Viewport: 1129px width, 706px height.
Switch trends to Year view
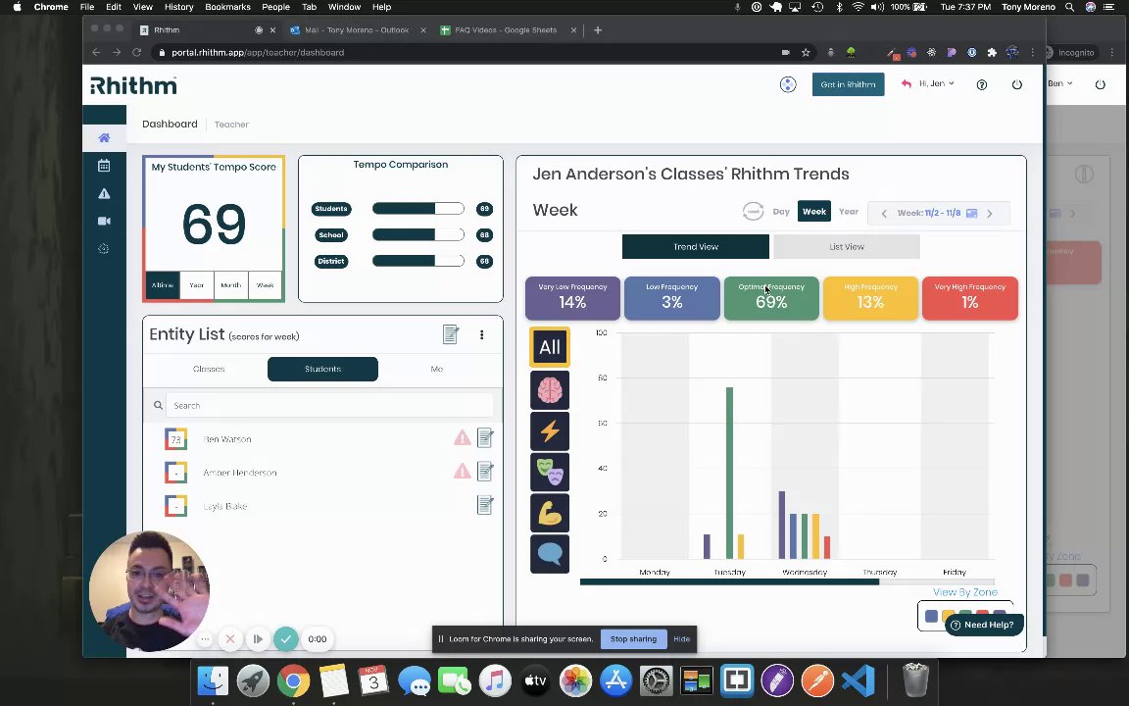848,212
